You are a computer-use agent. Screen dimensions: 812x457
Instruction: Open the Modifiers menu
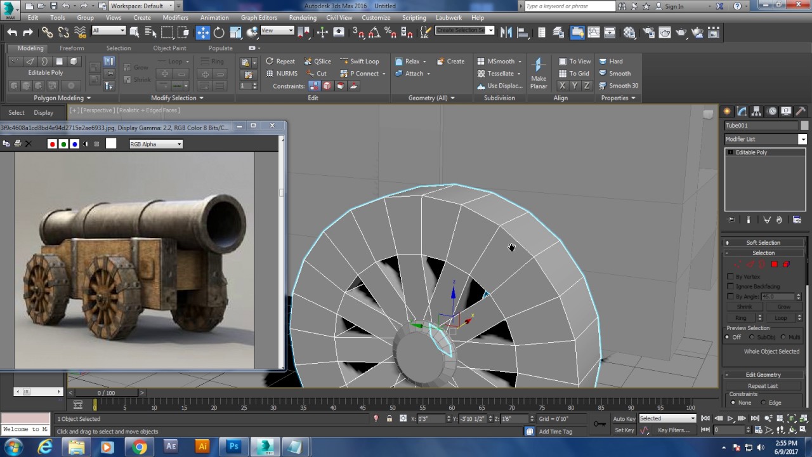point(175,18)
